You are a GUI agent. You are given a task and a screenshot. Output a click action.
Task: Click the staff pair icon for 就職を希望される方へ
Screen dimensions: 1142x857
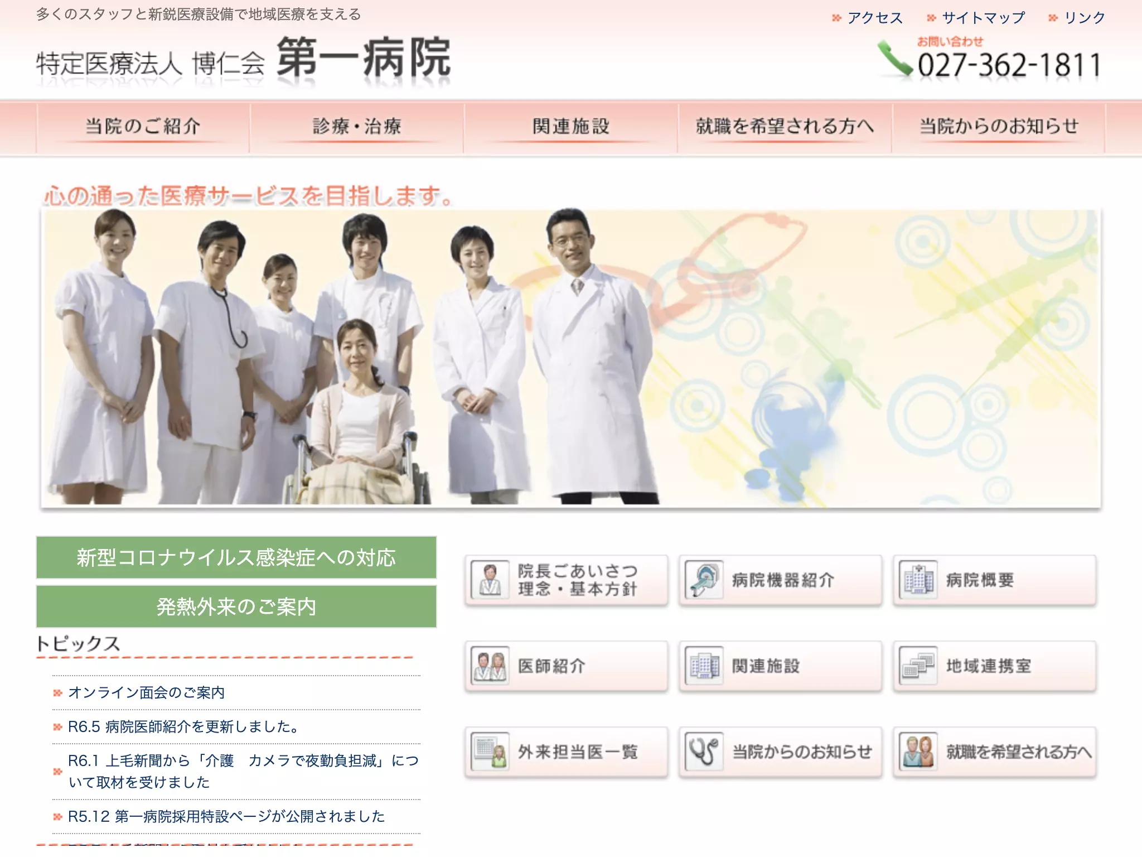pos(918,752)
